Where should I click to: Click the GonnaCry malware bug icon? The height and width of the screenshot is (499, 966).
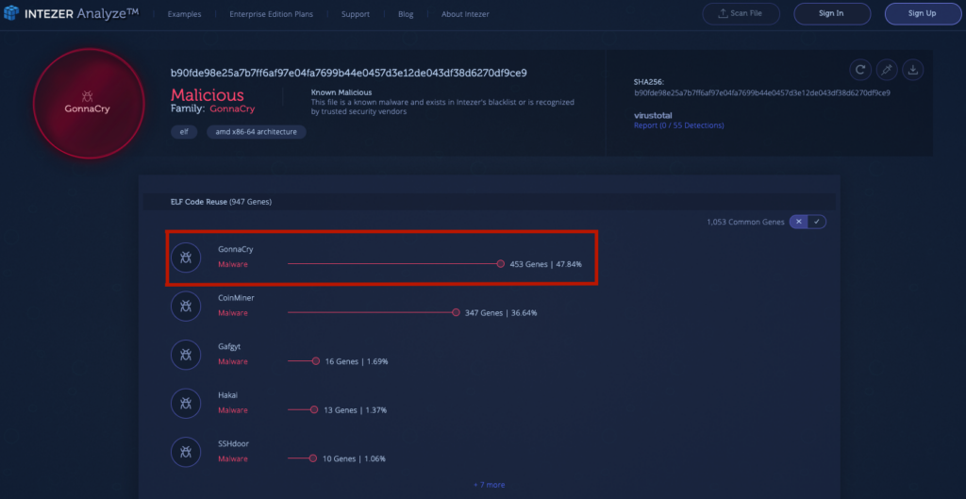click(x=186, y=257)
